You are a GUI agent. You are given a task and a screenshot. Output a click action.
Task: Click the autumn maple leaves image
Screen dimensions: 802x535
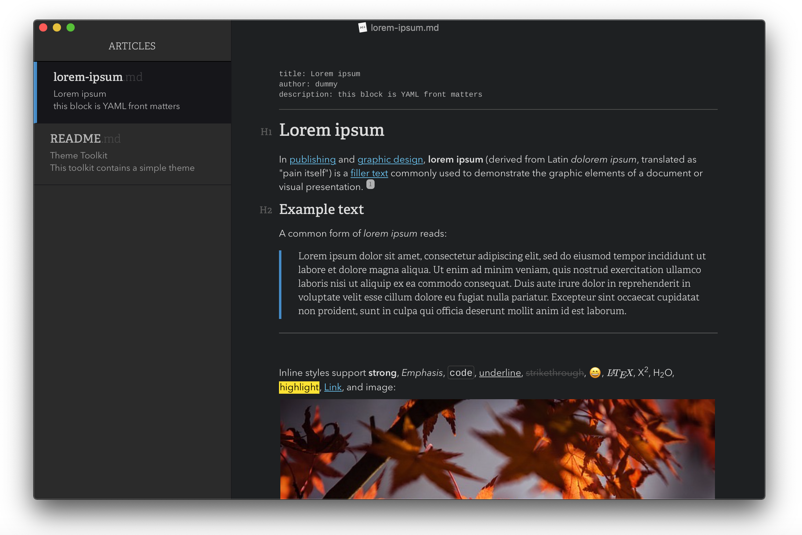(x=497, y=449)
